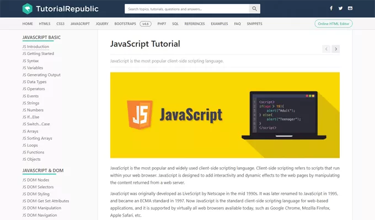Open HTML5 in the navigation bar
This screenshot has width=375, height=220.
[45, 24]
